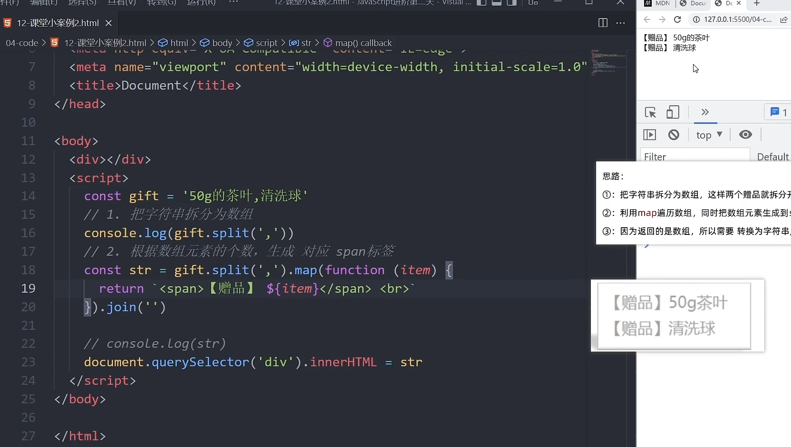Open the 选择 menu in VS Code
791x447 pixels.
click(x=82, y=2)
